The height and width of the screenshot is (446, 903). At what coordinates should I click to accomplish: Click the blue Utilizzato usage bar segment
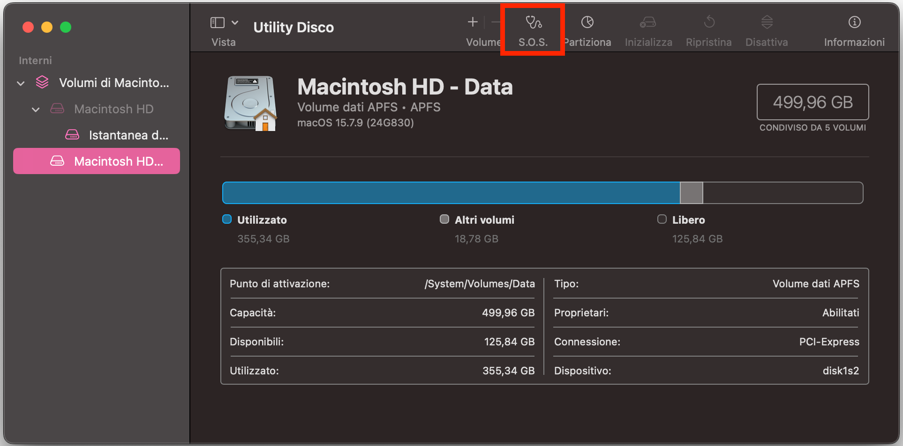[451, 193]
